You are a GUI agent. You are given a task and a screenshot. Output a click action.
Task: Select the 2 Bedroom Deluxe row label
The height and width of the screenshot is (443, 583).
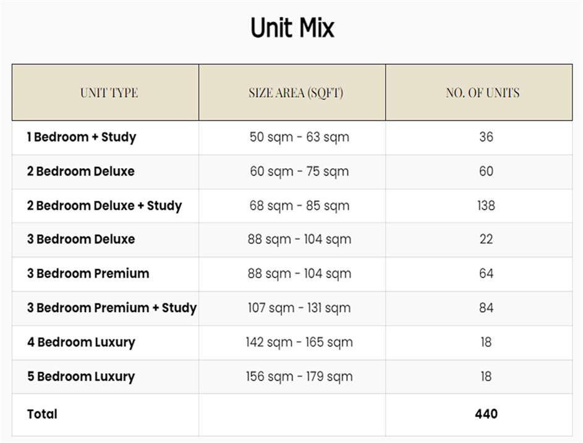point(80,171)
